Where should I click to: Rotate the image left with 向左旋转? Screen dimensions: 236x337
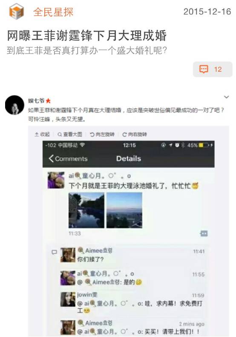102,134
